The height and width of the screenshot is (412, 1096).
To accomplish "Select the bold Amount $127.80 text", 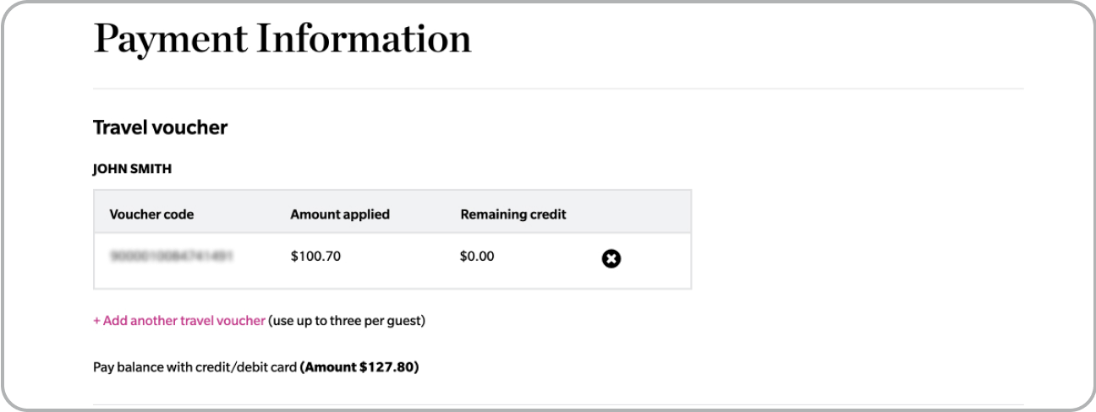I will 359,367.
